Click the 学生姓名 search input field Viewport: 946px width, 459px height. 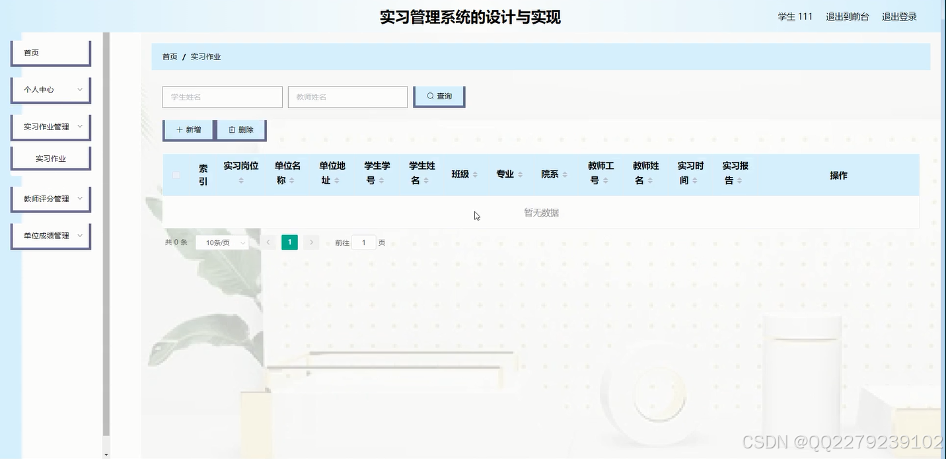click(222, 96)
